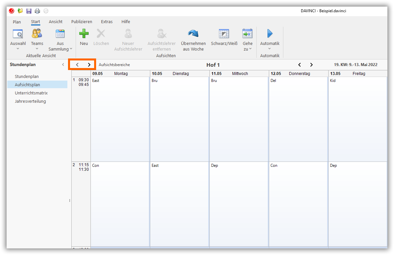This screenshot has height=255, width=394.
Task: Select Unterrichtsmatrix in the sidebar
Action: (x=31, y=93)
